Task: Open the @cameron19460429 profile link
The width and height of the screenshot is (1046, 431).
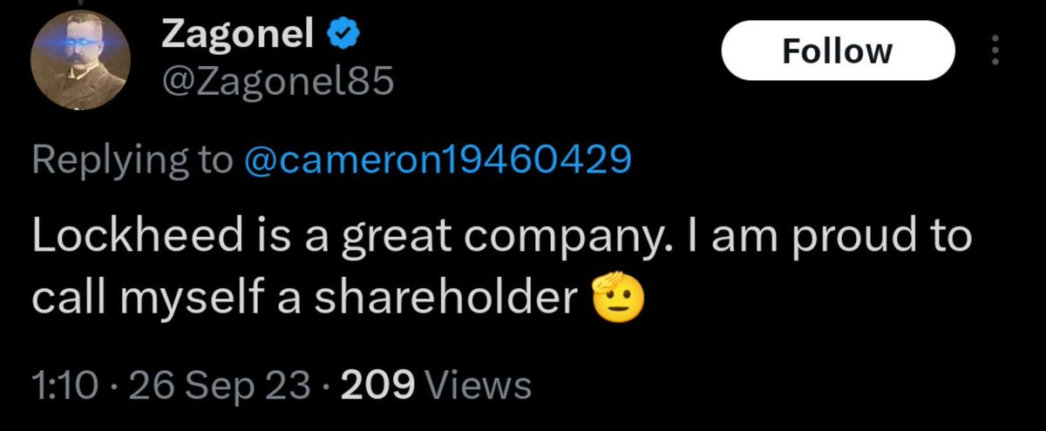Action: [438, 159]
